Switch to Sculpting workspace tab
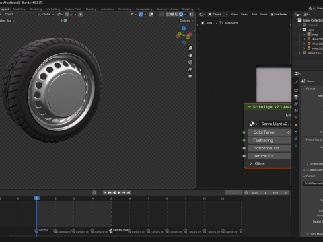 [36, 9]
